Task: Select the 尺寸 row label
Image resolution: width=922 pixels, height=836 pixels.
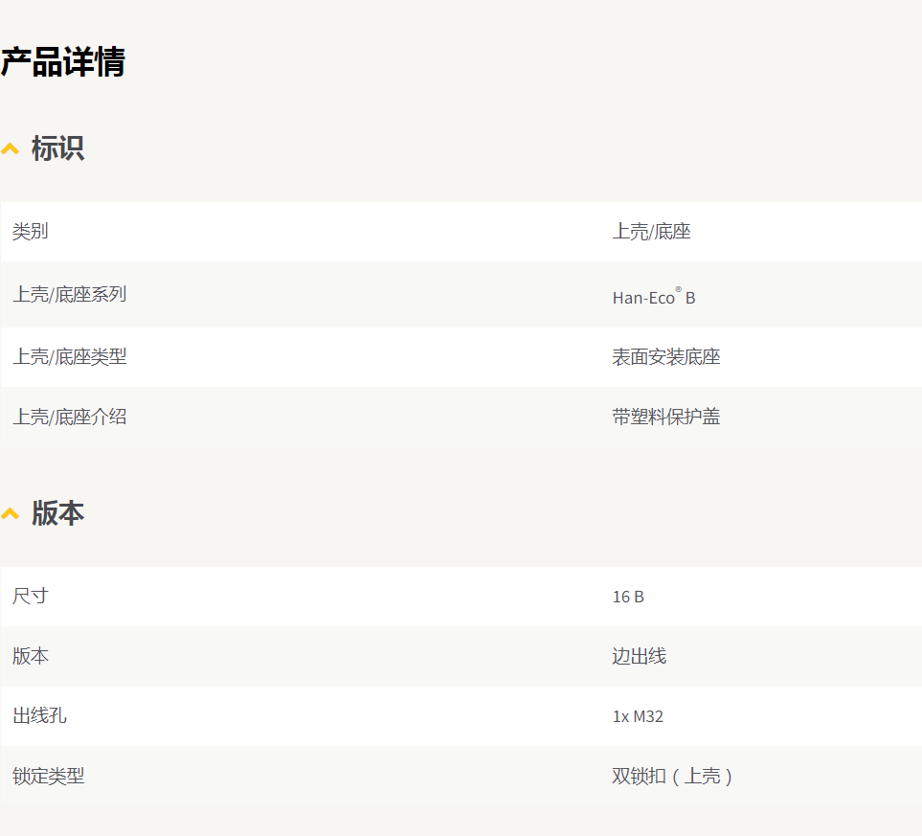Action: click(30, 597)
